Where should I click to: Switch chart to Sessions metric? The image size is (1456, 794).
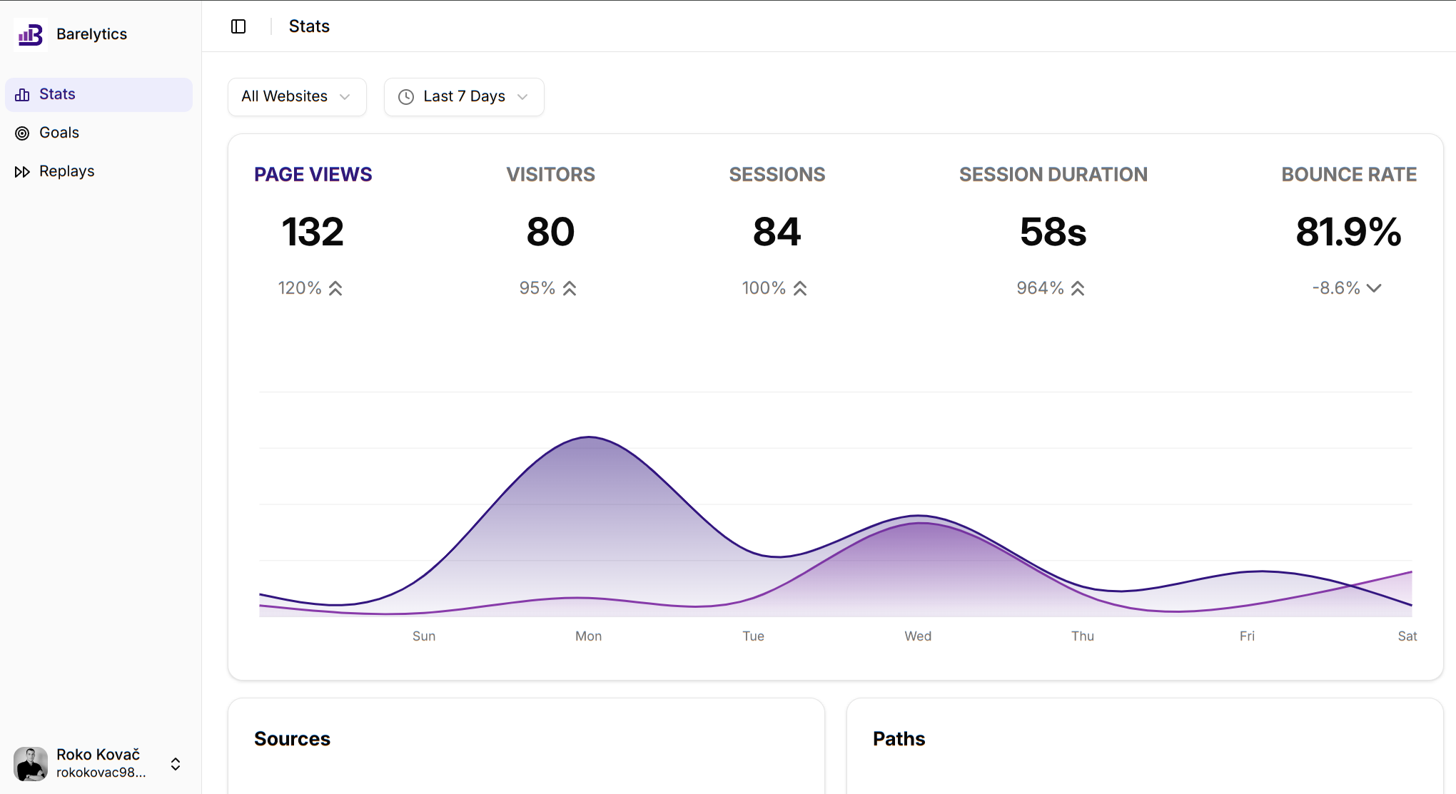pos(777,175)
